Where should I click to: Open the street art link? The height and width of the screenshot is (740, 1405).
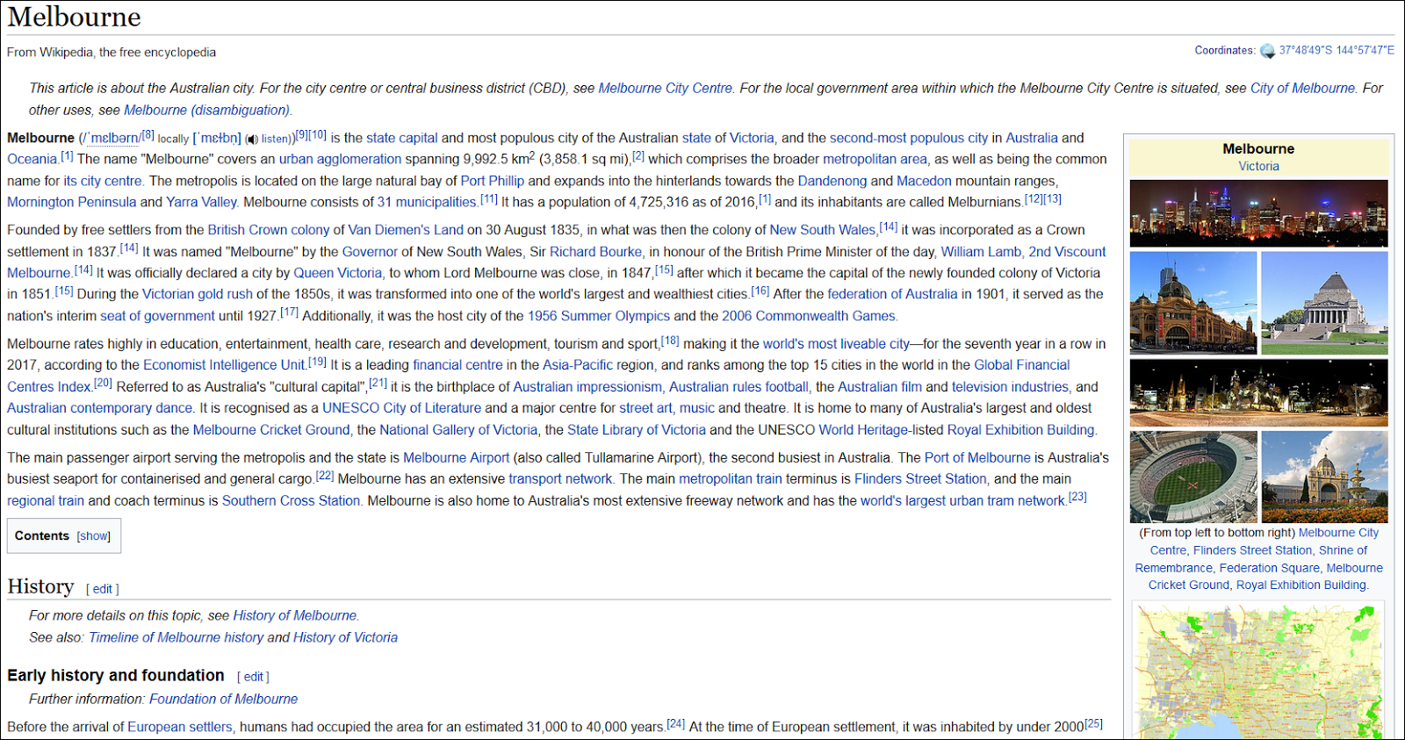tap(645, 408)
